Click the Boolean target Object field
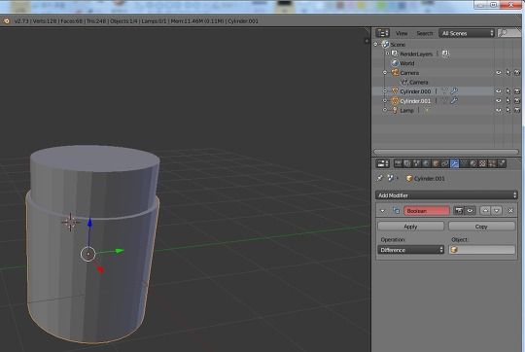The image size is (525, 352). pos(481,250)
